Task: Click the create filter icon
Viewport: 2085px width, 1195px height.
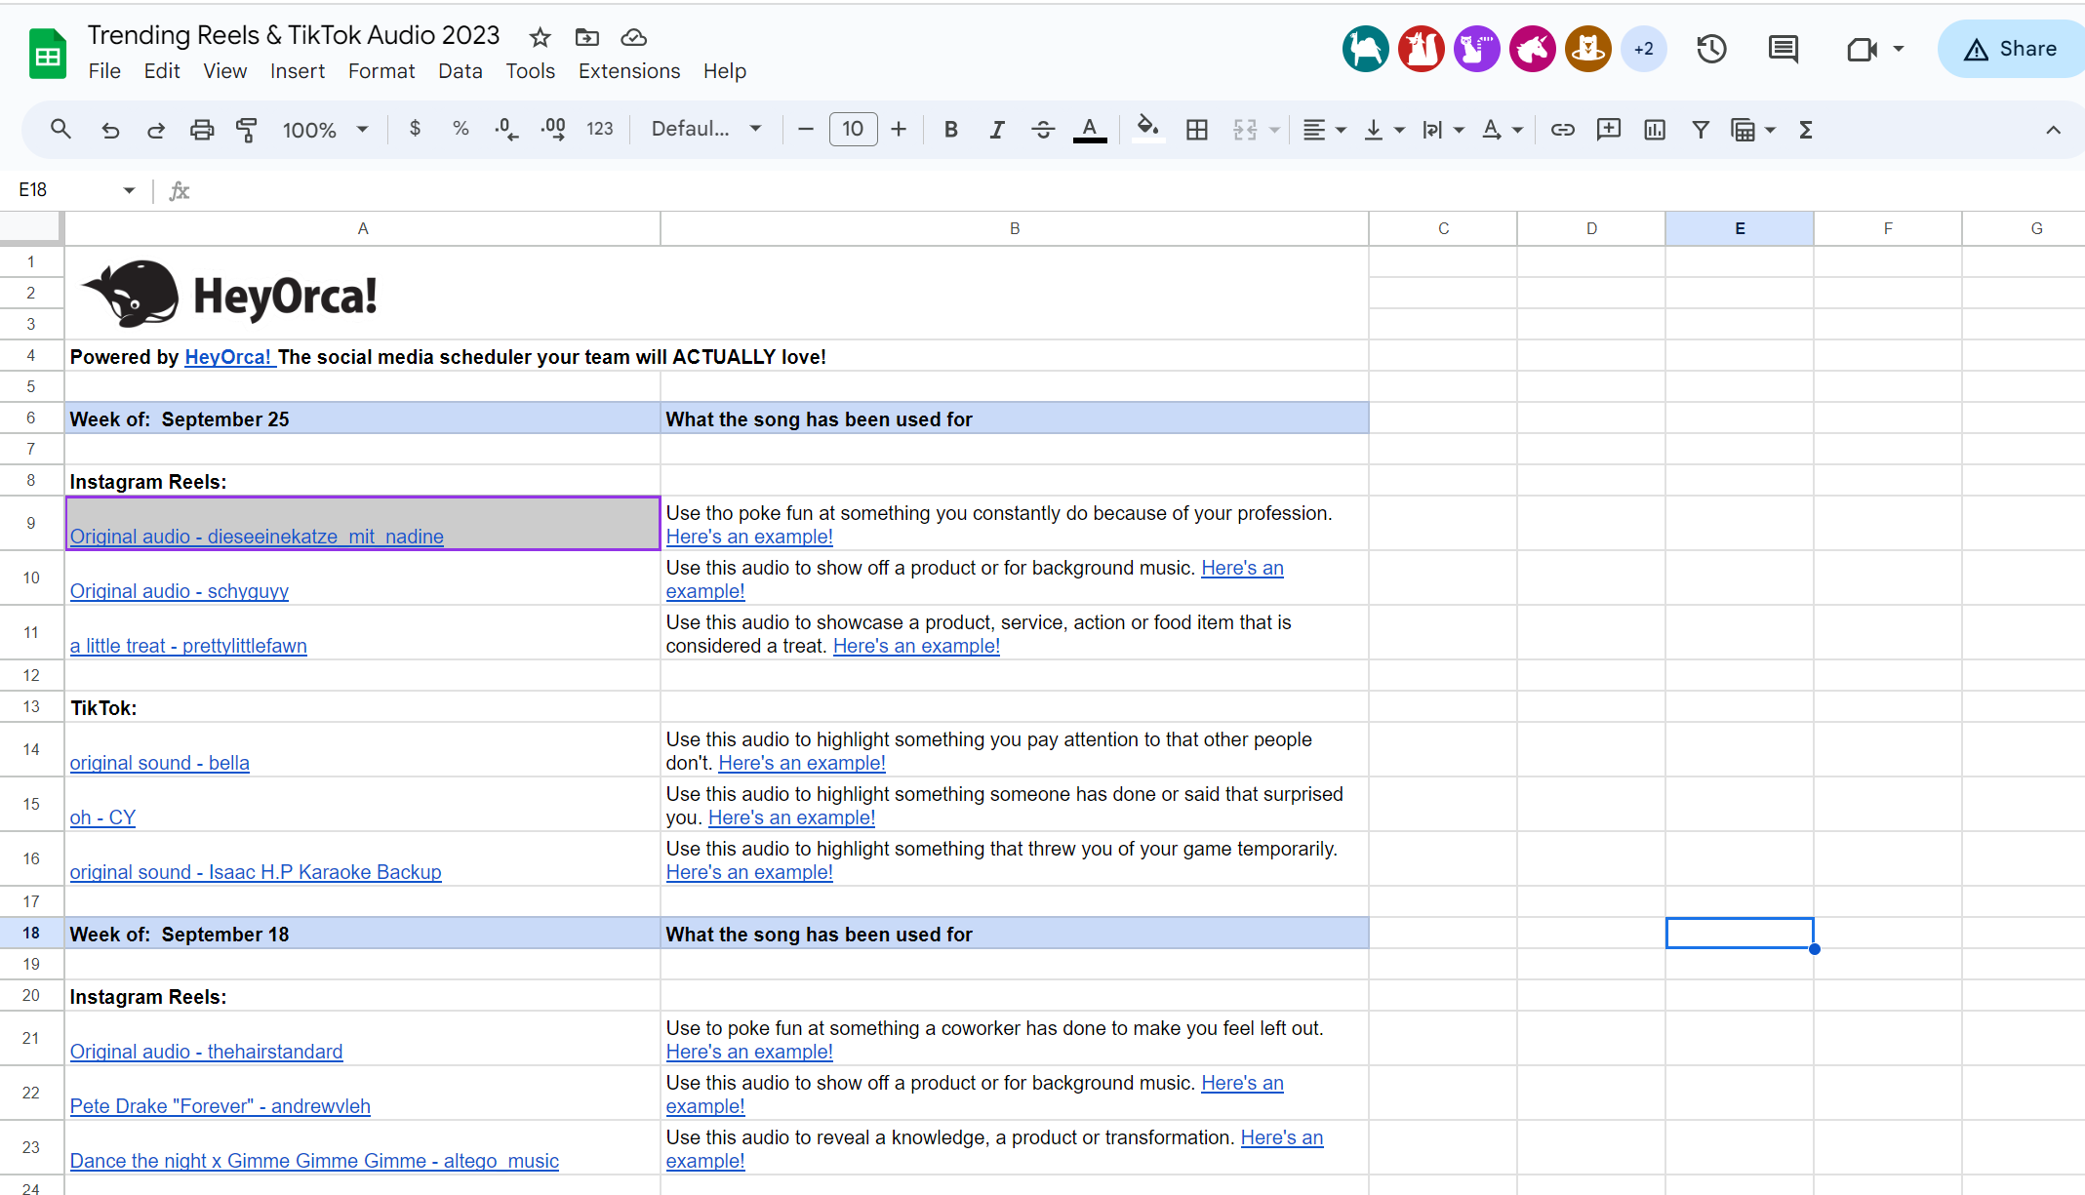Action: point(1700,130)
